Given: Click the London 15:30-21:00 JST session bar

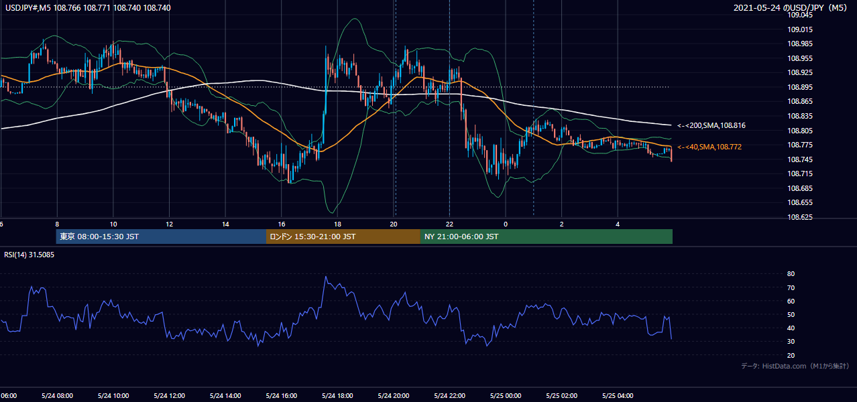Looking at the screenshot, I should pos(343,237).
